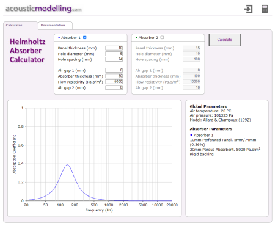Screen dimensions: 275x226
Task: Click the Absorber 2 panel label
Action: tap(148, 38)
